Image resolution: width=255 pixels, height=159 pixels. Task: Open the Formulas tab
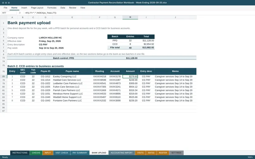tap(52, 8)
